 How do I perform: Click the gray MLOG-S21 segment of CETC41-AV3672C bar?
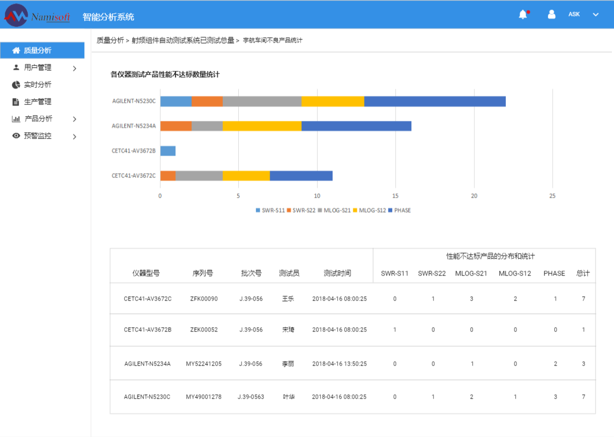coord(199,176)
